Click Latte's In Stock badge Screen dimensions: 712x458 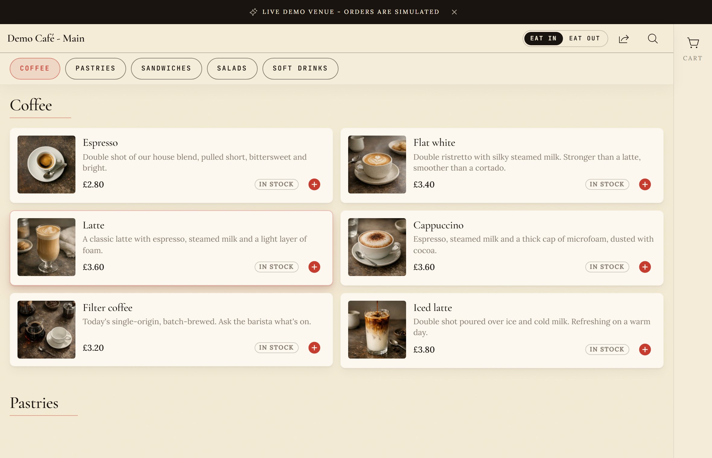pyautogui.click(x=276, y=267)
